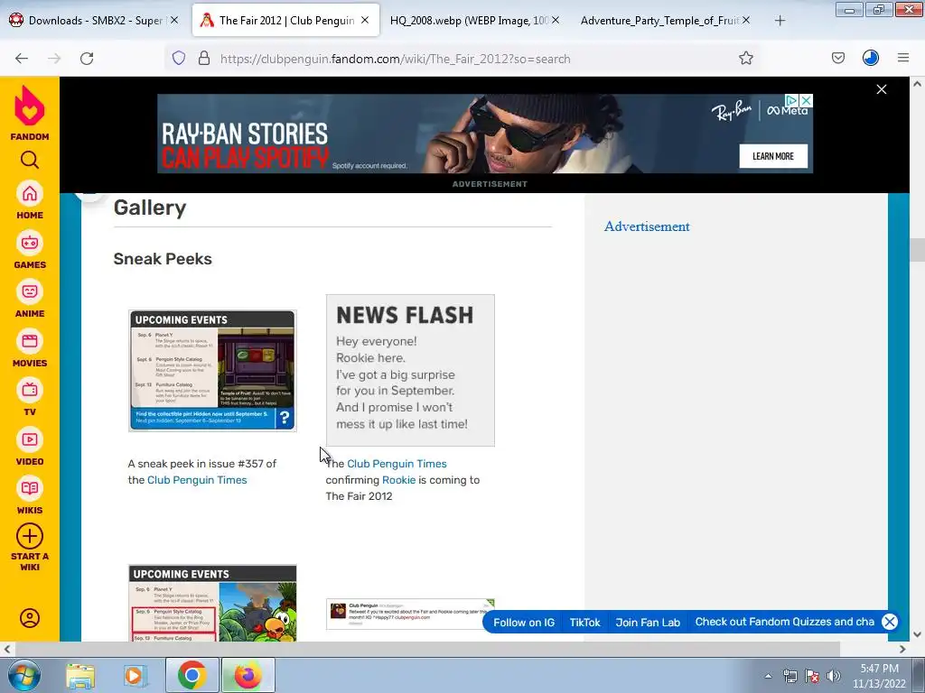Select The Fair 2012 Club Penguin tab
925x693 pixels.
pos(286,21)
